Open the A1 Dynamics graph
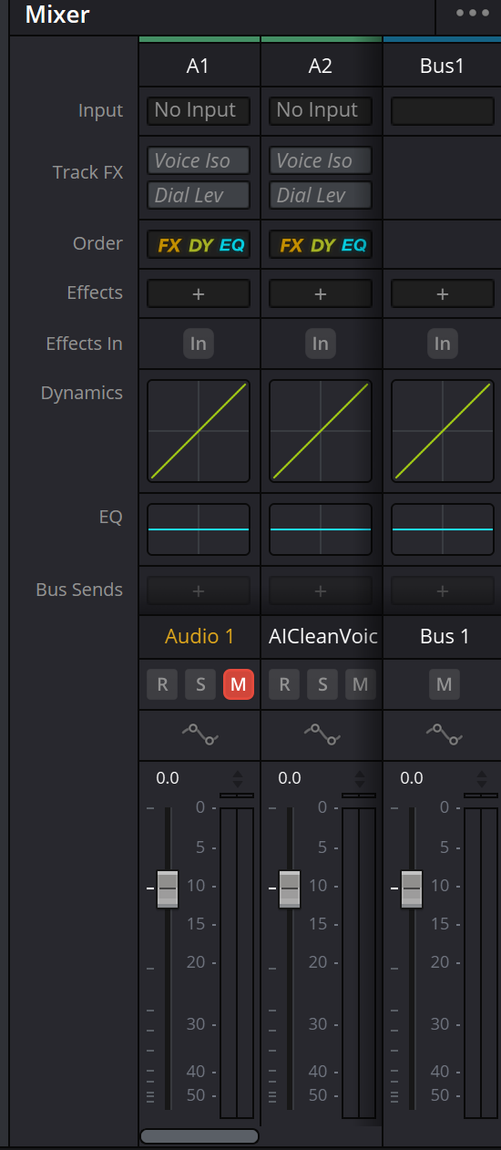Screen dimensions: 501x1150 tap(199, 431)
